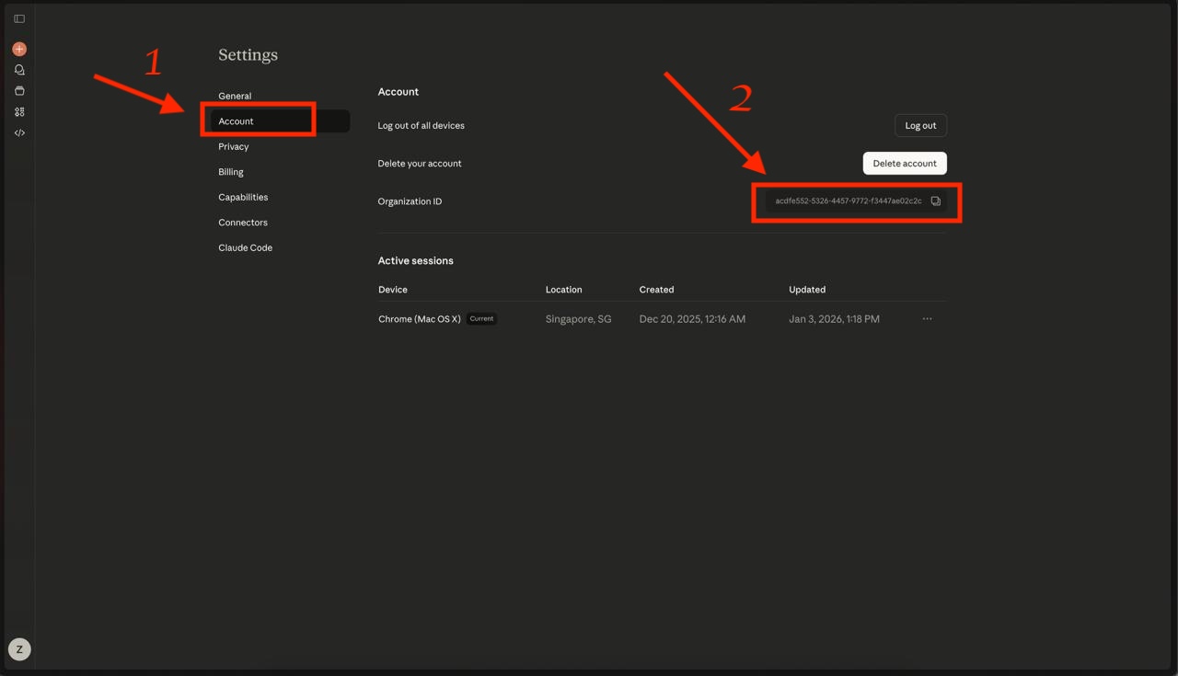Click the Z user avatar
Screen dimensions: 1178x676
point(19,649)
